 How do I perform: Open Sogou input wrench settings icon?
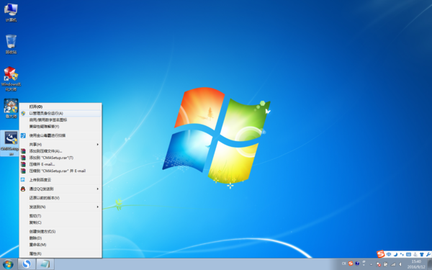coord(428,254)
